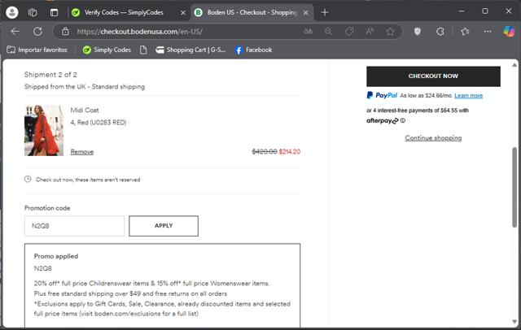Click the Shipment 2 of 2 heading

pyautogui.click(x=50, y=75)
